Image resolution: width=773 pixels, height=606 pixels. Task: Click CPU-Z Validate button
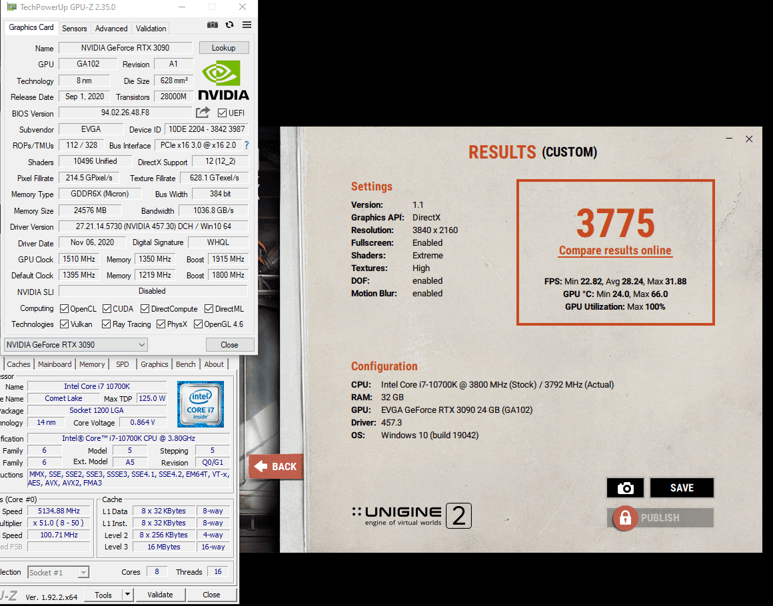point(160,595)
